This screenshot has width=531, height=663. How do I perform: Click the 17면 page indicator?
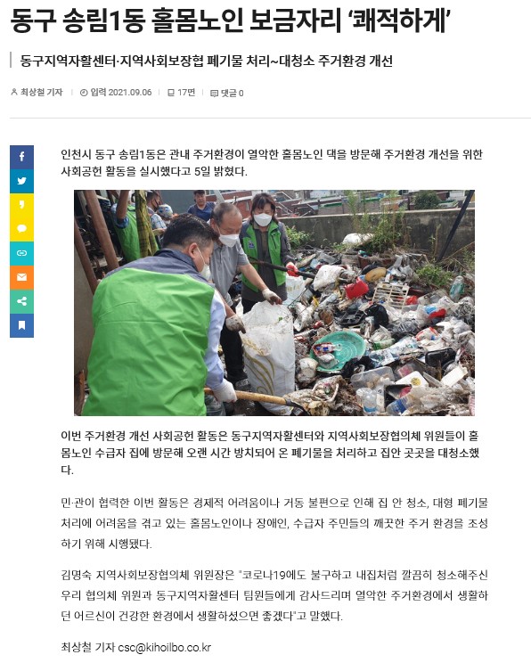(x=186, y=92)
